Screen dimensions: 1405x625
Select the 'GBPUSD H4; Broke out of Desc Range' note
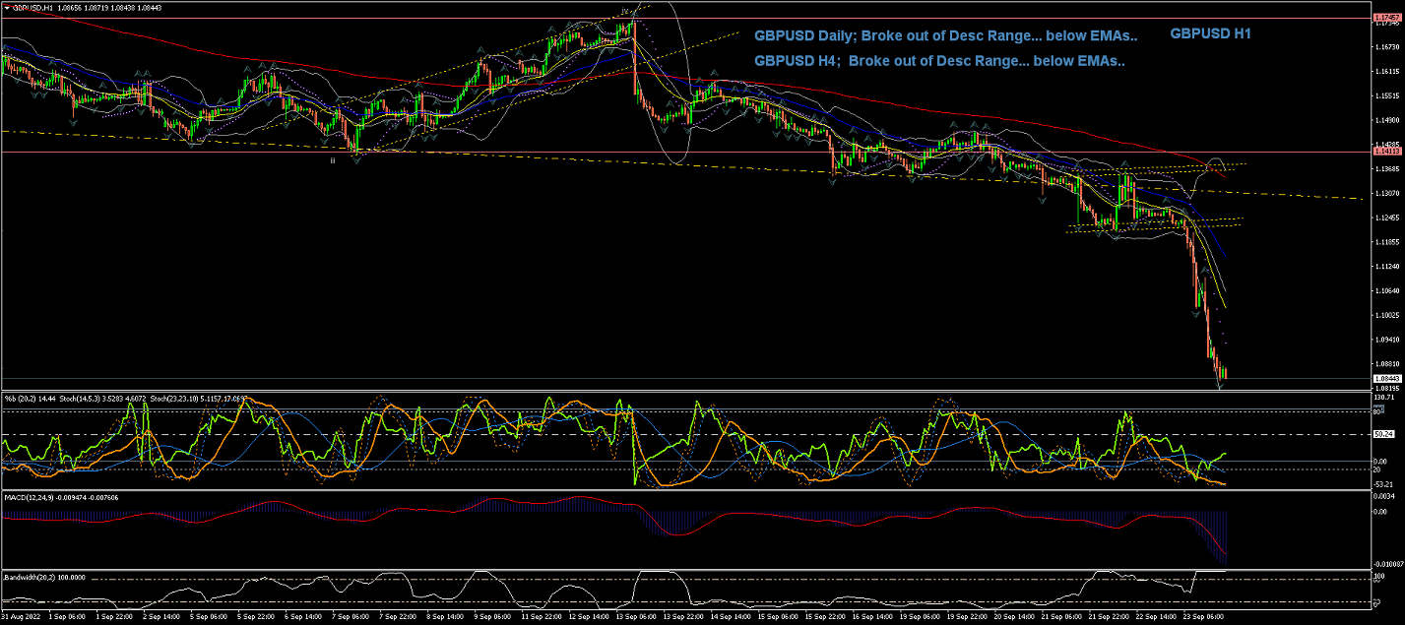[x=939, y=61]
